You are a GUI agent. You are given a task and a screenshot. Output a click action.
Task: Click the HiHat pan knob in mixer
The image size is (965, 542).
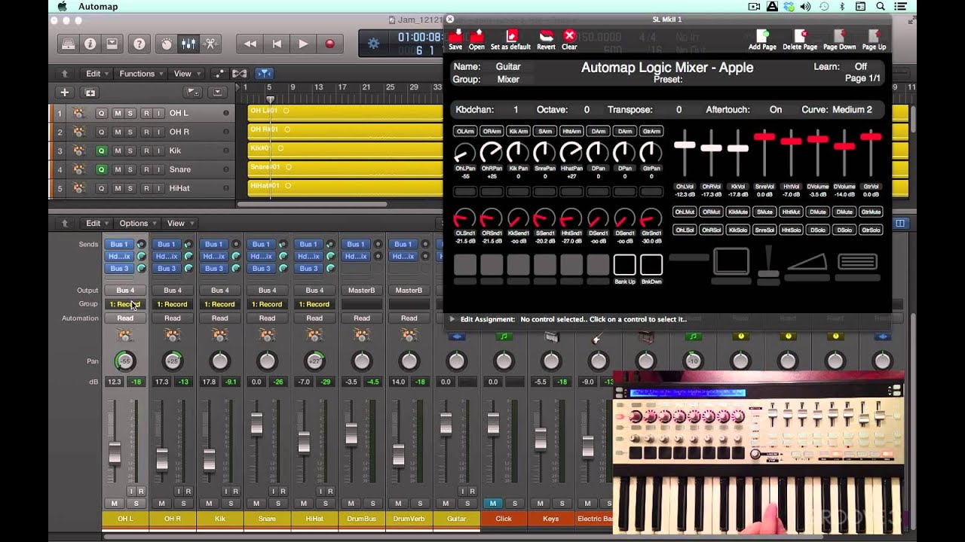pos(314,361)
